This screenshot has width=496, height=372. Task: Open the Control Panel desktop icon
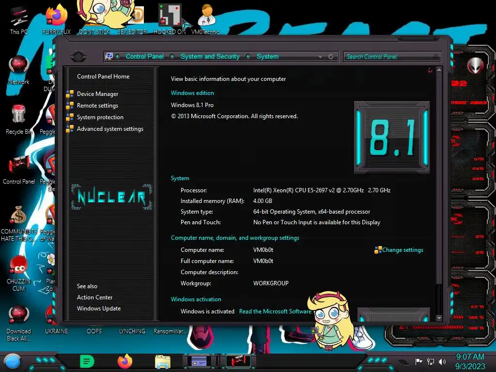coord(19,170)
